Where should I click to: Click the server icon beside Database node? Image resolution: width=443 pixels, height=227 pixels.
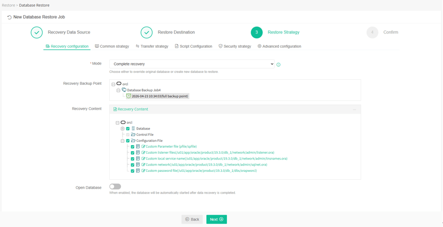coord(133,129)
